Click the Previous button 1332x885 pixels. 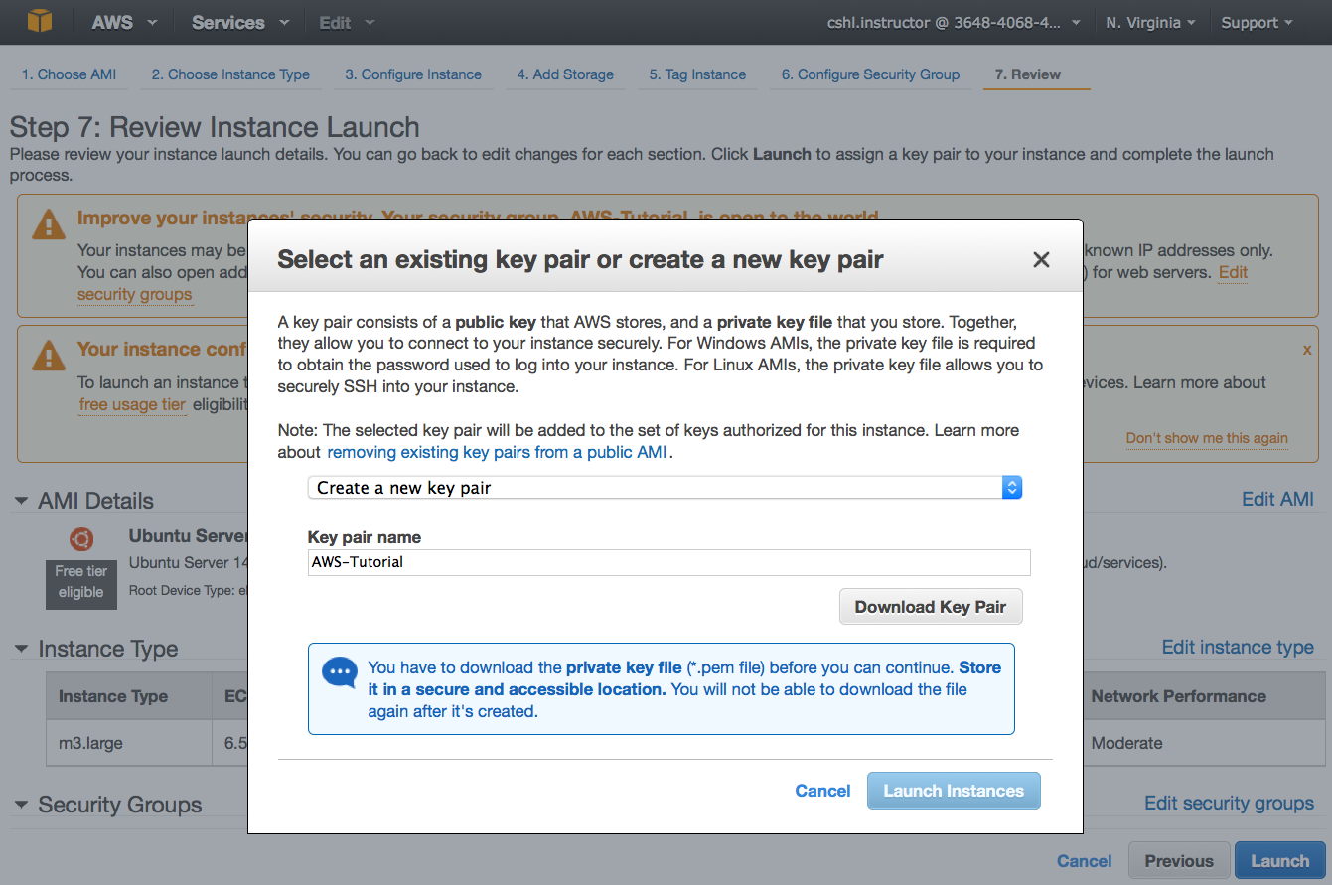1179,861
